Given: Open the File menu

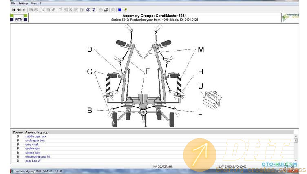Looking at the screenshot, I should tap(13, 4).
